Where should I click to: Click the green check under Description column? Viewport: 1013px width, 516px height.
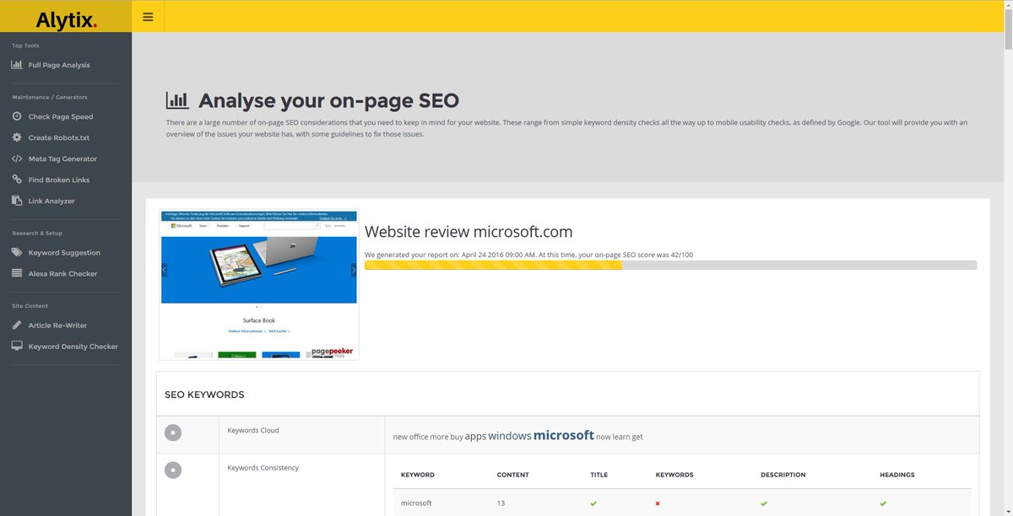point(764,503)
